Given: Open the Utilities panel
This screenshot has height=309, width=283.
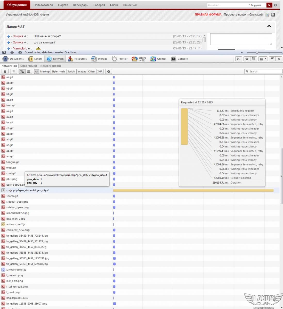Looking at the screenshot, I should point(159,59).
